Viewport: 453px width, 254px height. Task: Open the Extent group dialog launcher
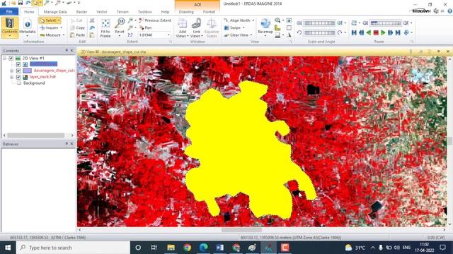[171, 42]
